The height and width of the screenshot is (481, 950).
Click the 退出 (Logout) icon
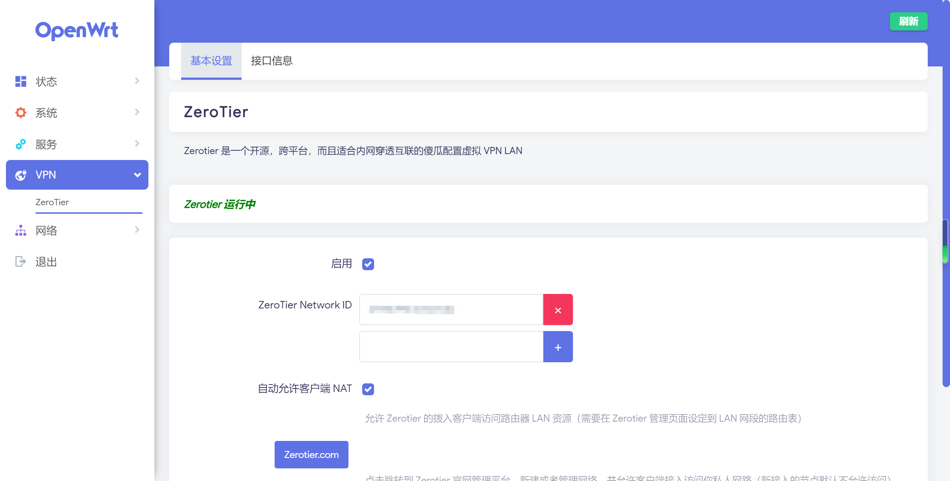tap(20, 262)
